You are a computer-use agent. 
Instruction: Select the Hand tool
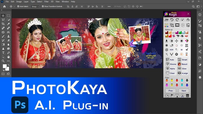pos(8,57)
